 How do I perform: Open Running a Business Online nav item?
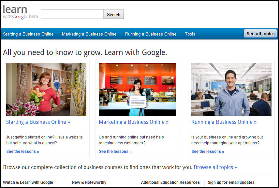pyautogui.click(x=151, y=34)
